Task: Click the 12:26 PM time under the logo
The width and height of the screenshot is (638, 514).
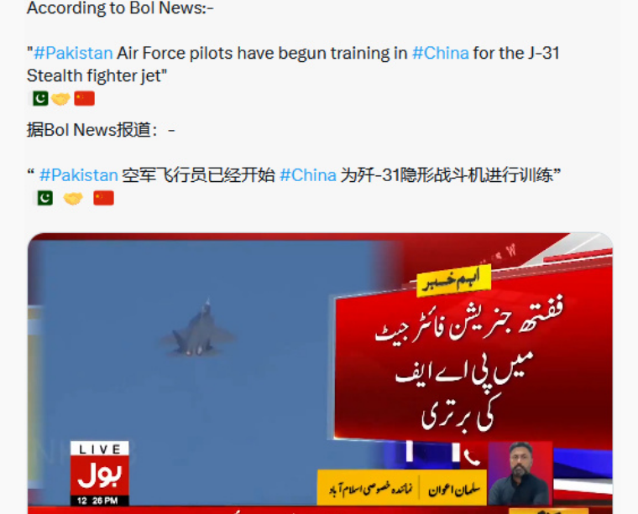Action: point(97,501)
